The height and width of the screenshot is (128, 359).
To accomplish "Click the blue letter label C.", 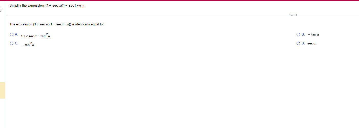I will pyautogui.click(x=16, y=43).
